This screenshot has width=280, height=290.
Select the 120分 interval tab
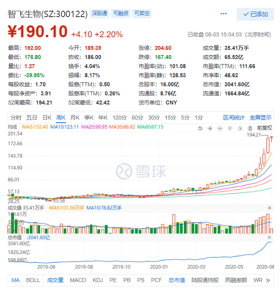tap(120, 117)
